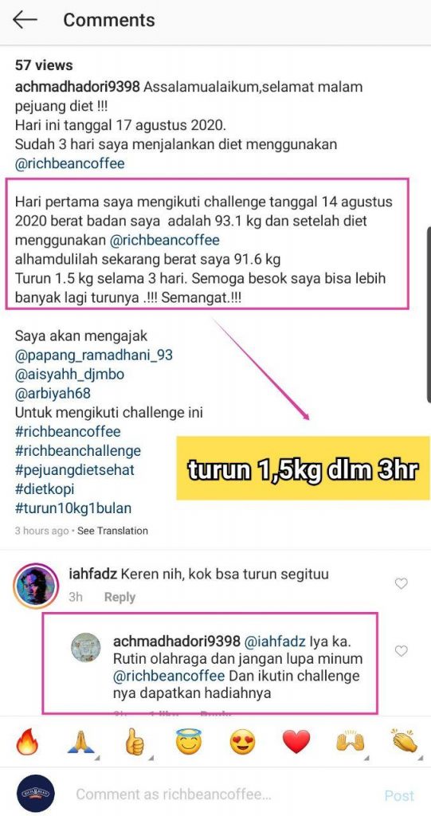Insert the thumbs up emoji
Viewport: 431px width, 816px height.
click(x=135, y=741)
